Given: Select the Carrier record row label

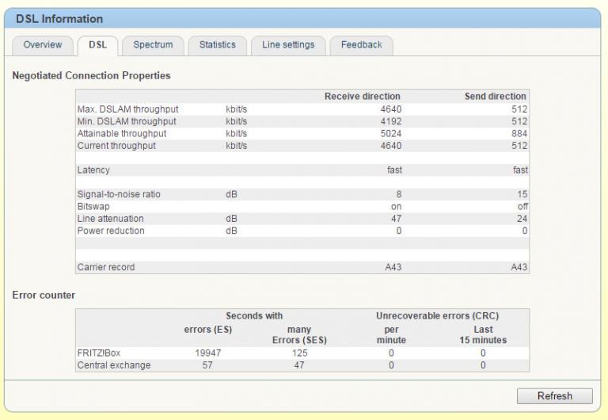Looking at the screenshot, I should [106, 268].
